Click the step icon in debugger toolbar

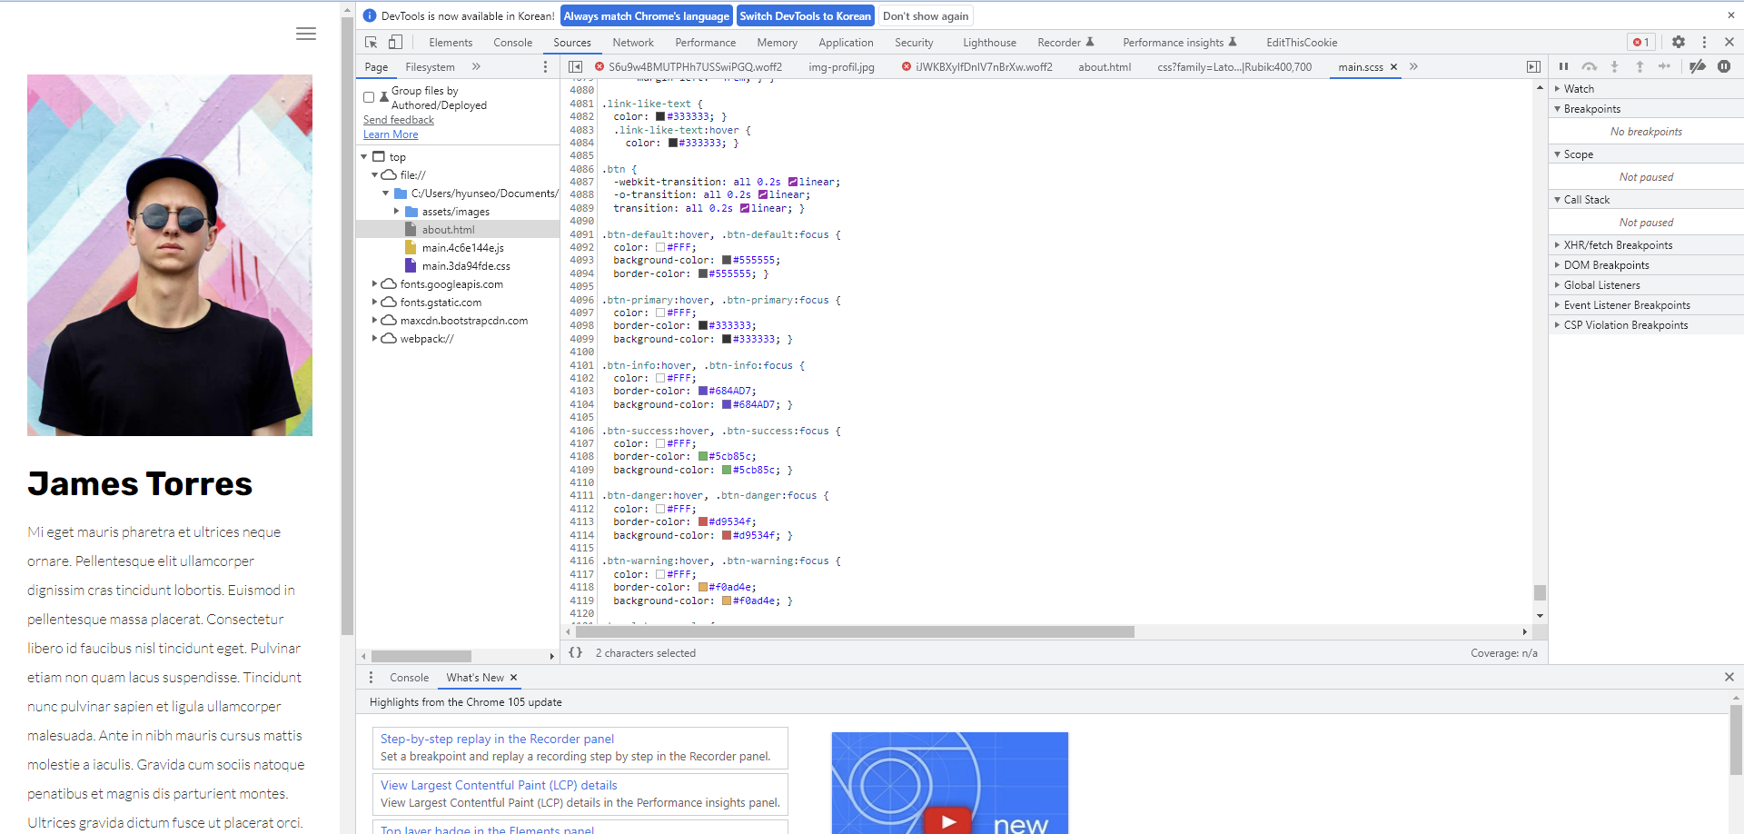pyautogui.click(x=1664, y=66)
